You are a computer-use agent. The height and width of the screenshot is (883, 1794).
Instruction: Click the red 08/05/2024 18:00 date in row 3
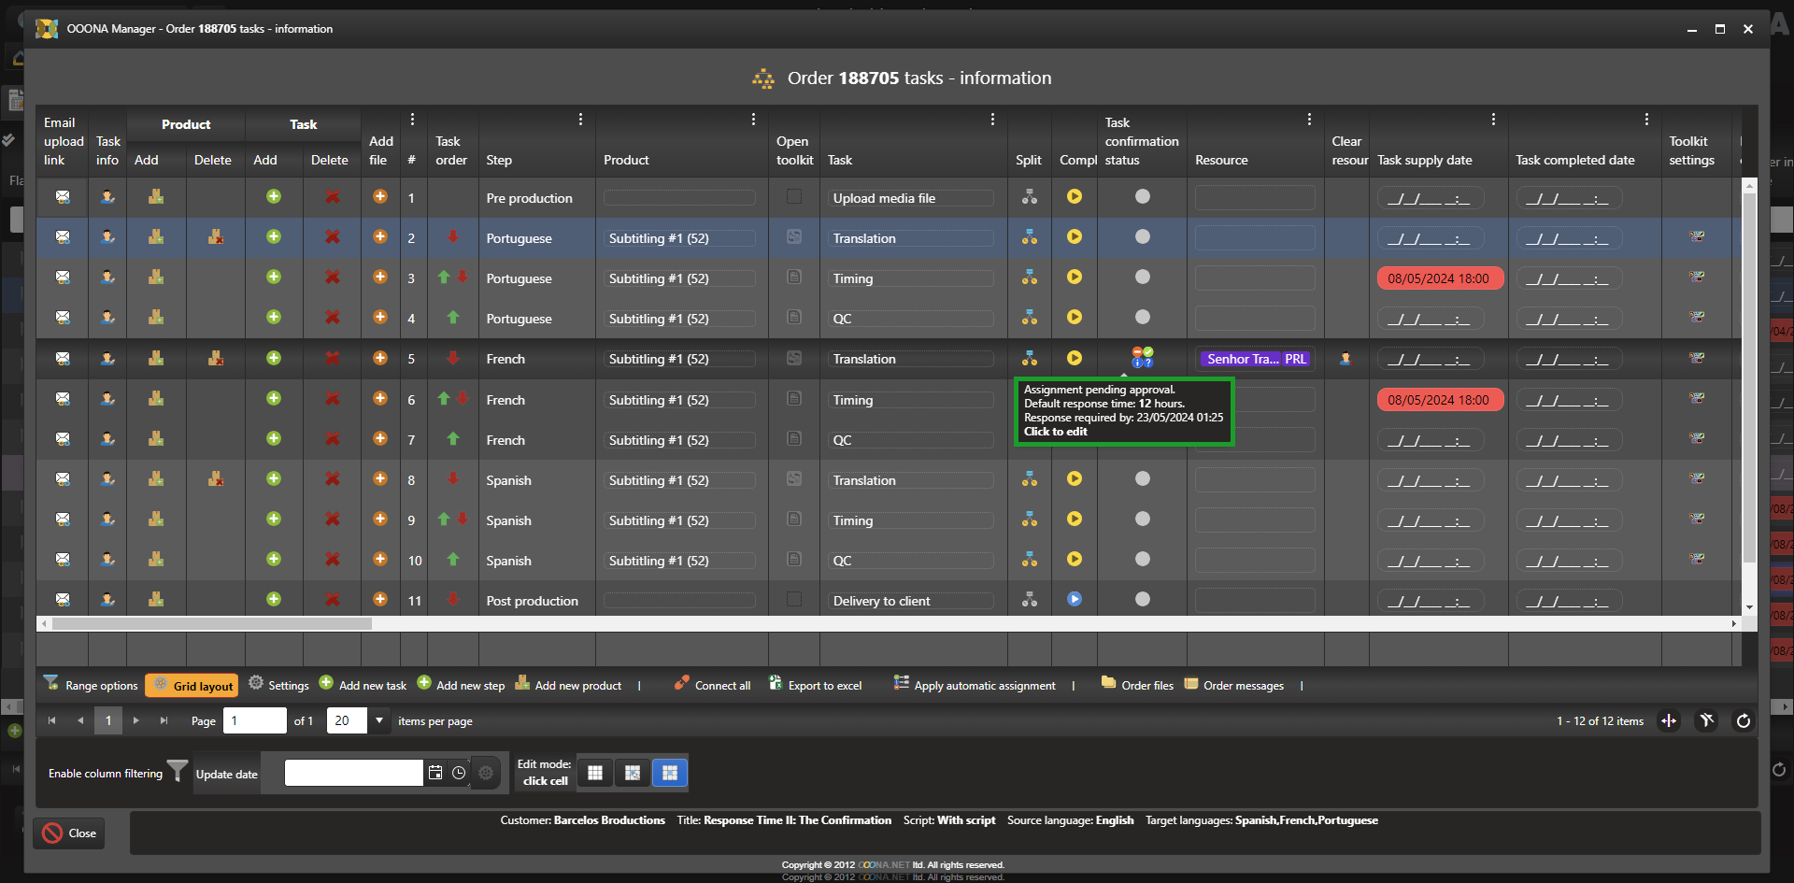pos(1438,278)
